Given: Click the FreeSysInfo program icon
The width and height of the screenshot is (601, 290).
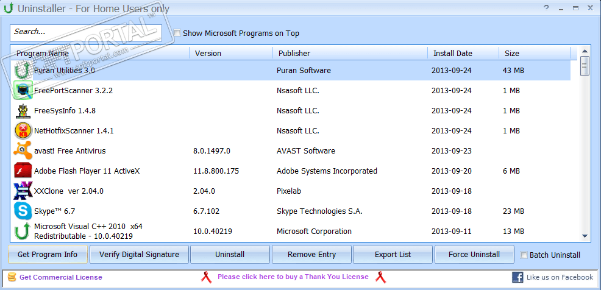Looking at the screenshot, I should point(23,111).
